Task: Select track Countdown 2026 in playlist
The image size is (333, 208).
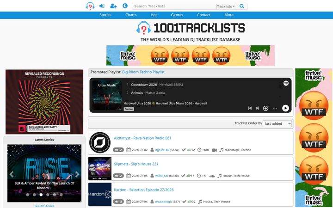Action: (x=144, y=85)
